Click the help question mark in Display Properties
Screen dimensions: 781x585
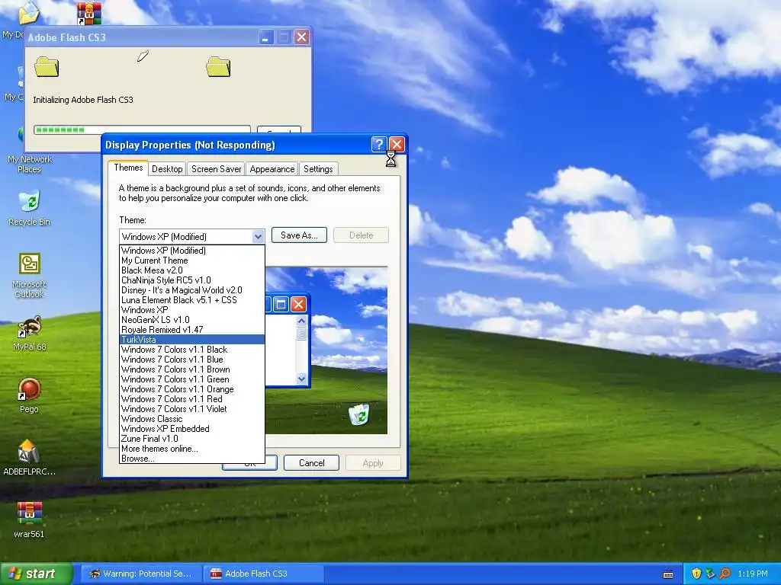click(x=379, y=144)
